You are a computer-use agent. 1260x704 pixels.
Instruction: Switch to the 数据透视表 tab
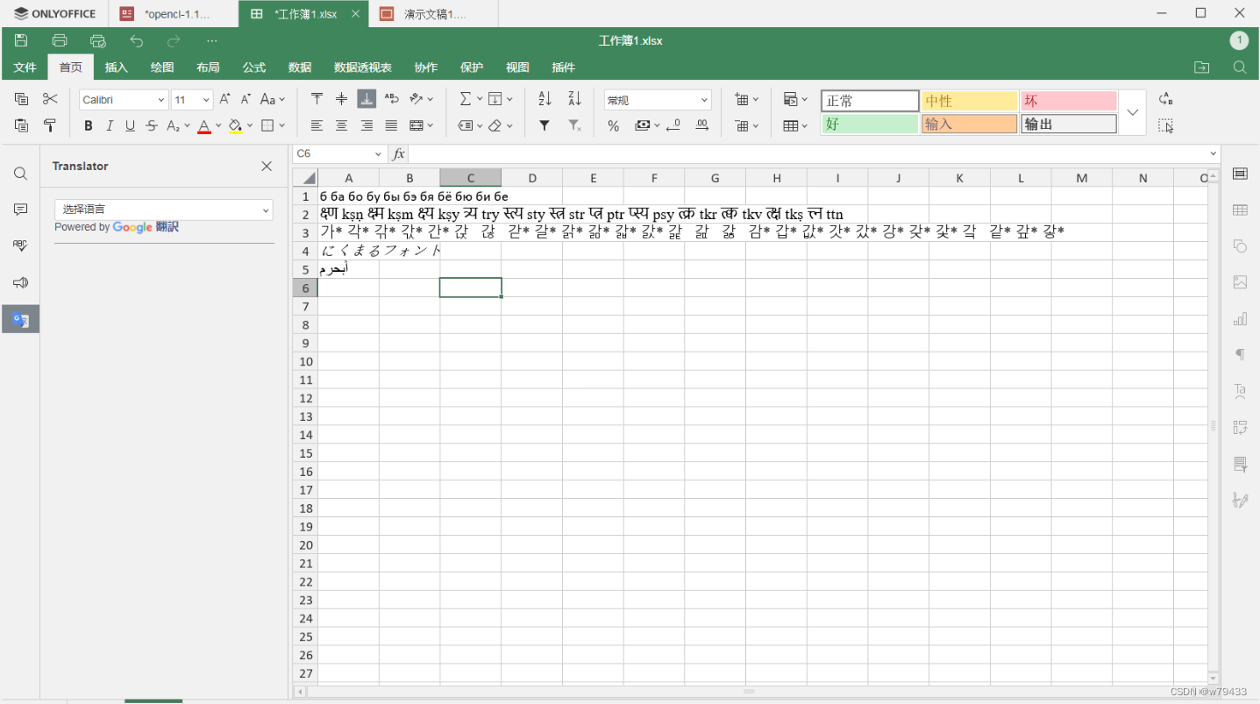coord(363,68)
